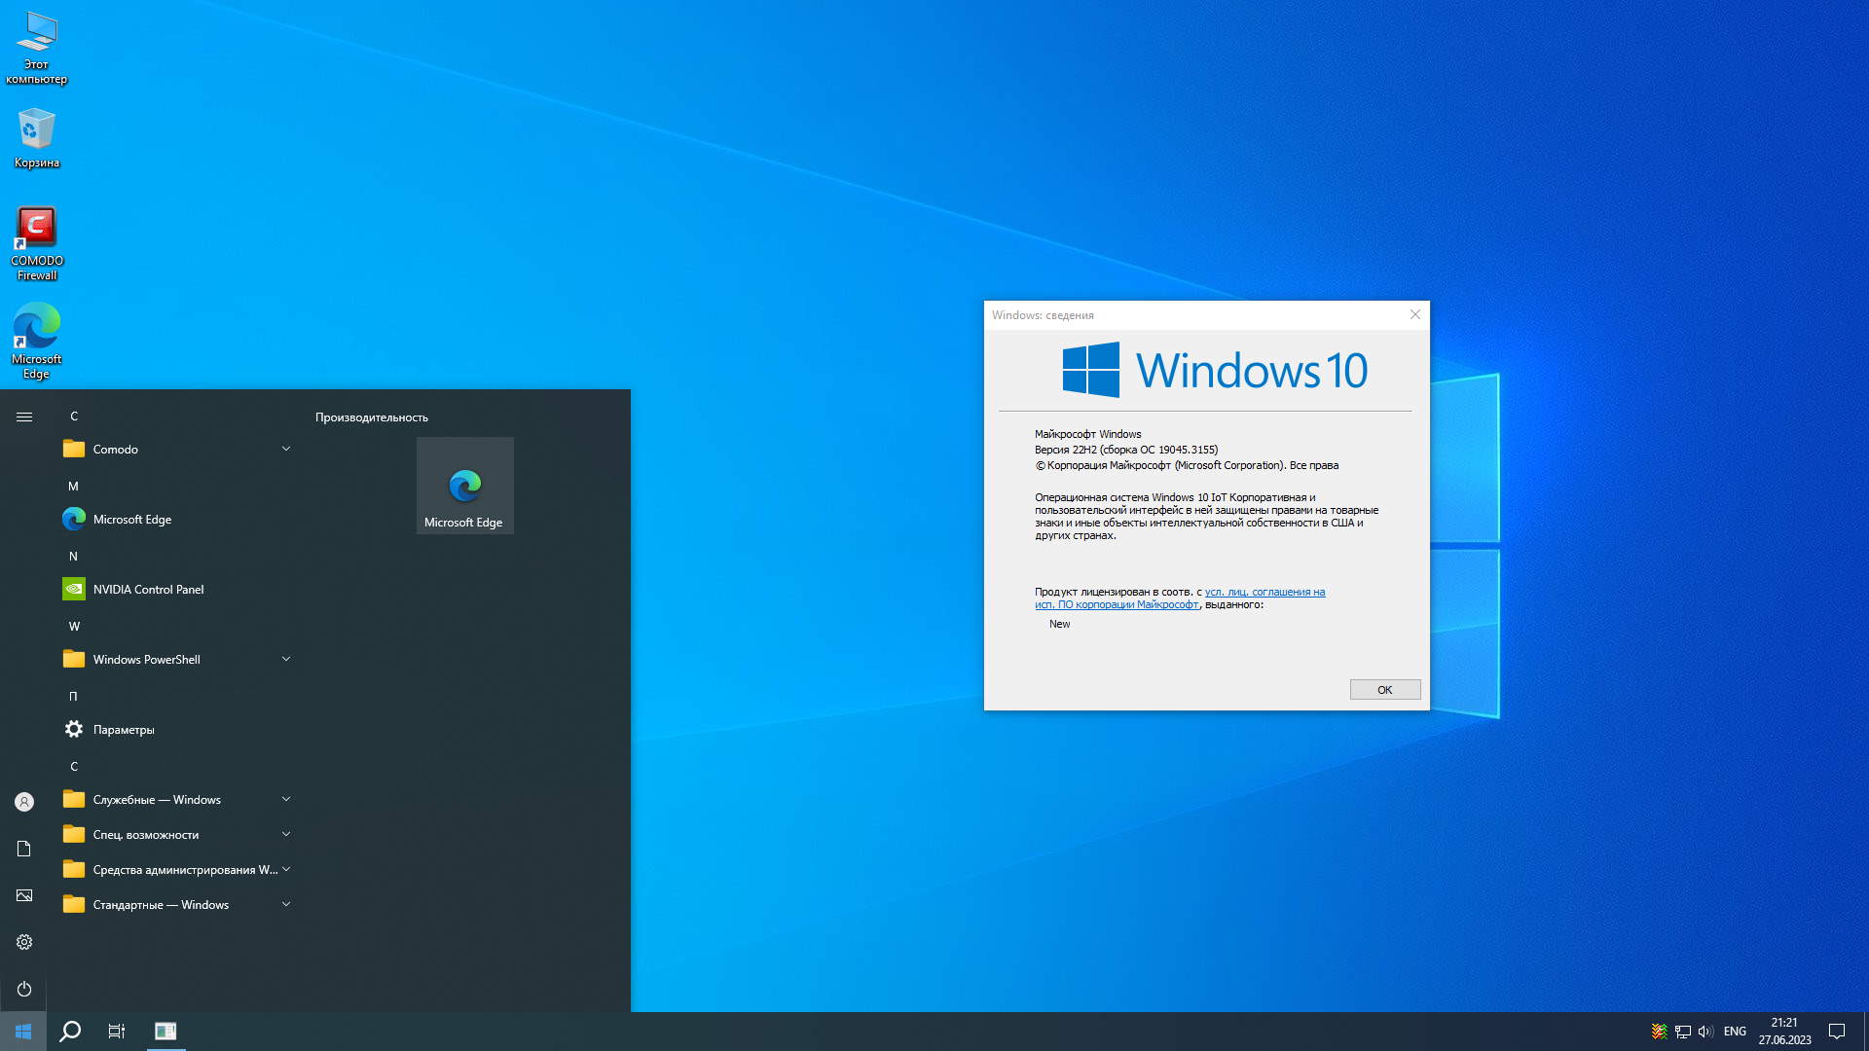The width and height of the screenshot is (1869, 1051).
Task: Click the power icon in Start sidebar
Action: [24, 989]
